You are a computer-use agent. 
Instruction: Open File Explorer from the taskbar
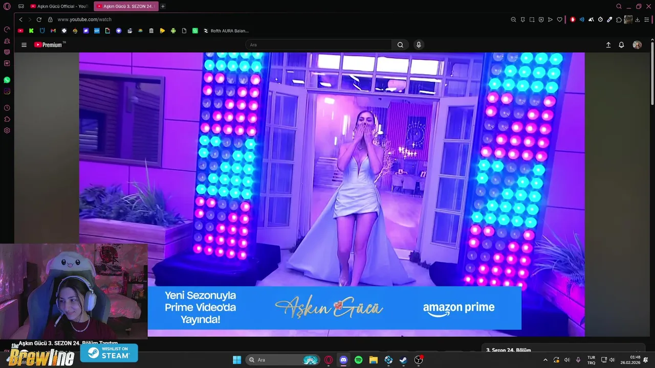tap(374, 360)
